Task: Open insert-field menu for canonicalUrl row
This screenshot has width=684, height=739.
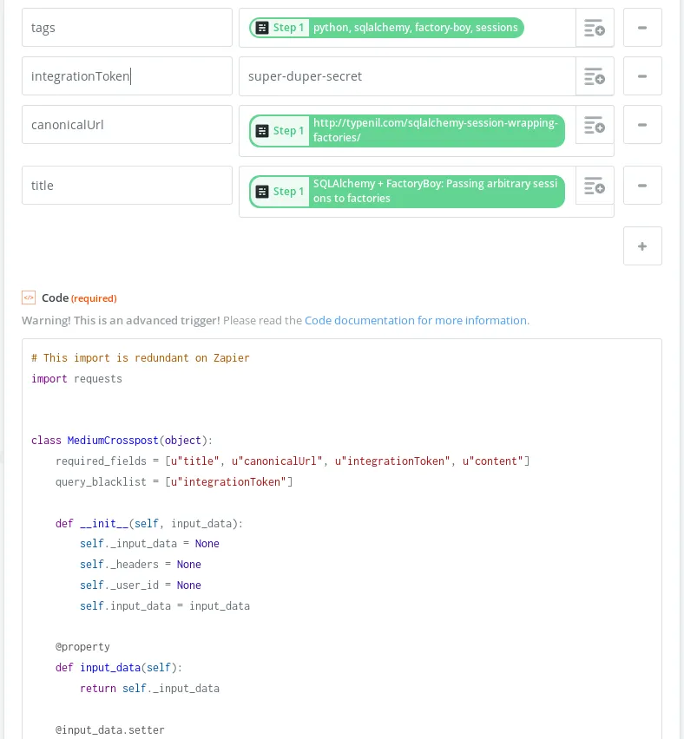Action: pyautogui.click(x=595, y=125)
